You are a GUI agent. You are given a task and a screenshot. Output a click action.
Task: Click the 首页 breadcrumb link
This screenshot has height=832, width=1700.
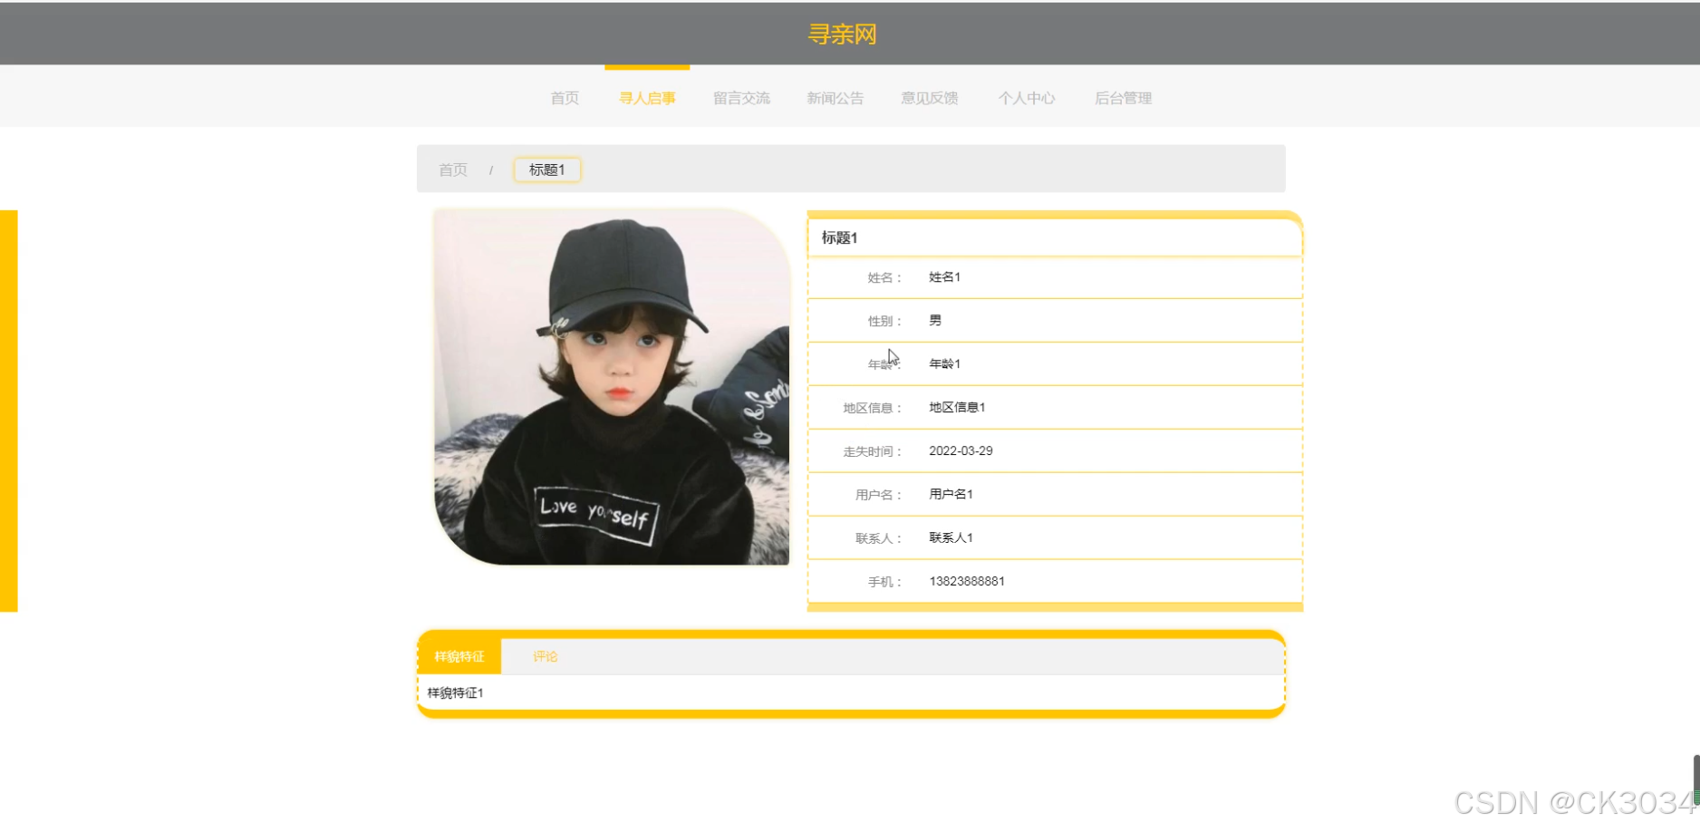[453, 169]
